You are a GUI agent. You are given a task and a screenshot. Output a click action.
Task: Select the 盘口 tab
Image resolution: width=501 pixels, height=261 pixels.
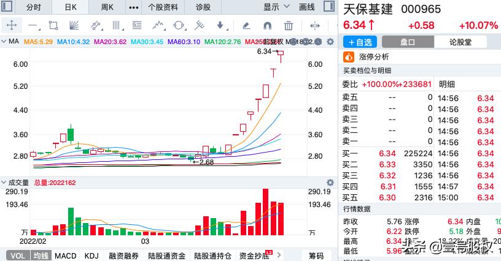click(408, 42)
